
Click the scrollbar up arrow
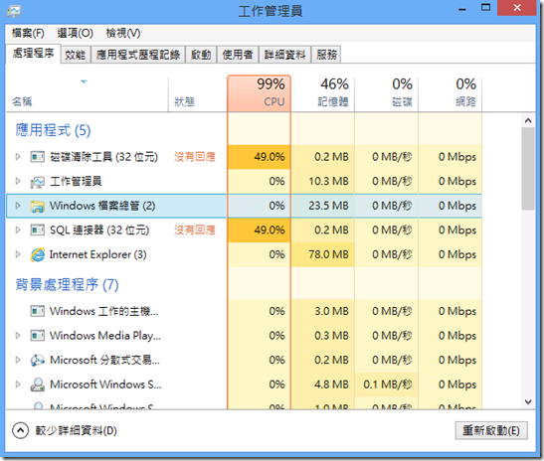(528, 120)
